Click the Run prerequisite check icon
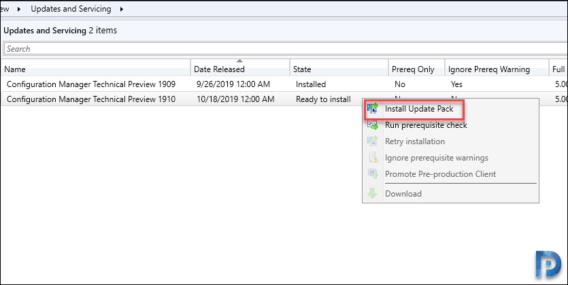568x285 pixels. pyautogui.click(x=373, y=125)
